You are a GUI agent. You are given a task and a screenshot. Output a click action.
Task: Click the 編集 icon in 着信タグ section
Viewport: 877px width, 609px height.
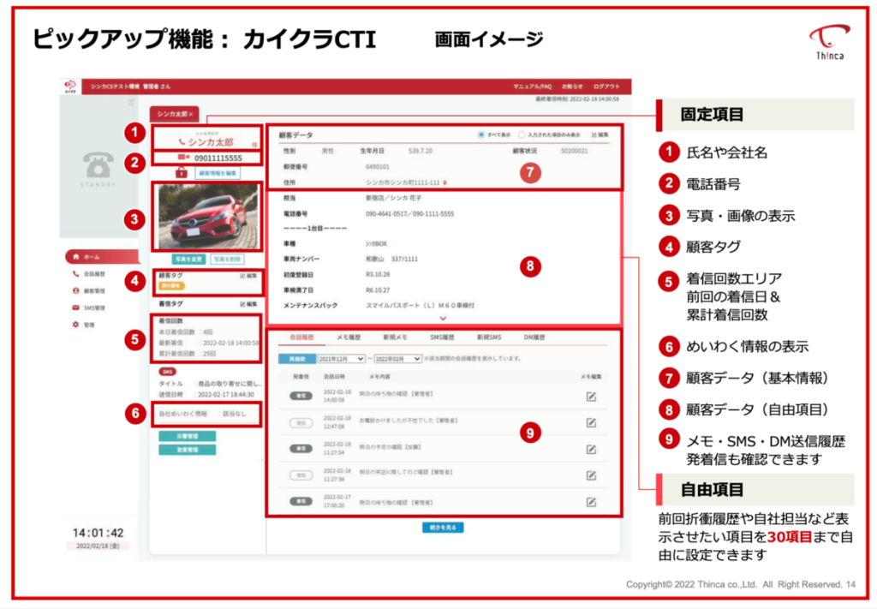point(249,304)
